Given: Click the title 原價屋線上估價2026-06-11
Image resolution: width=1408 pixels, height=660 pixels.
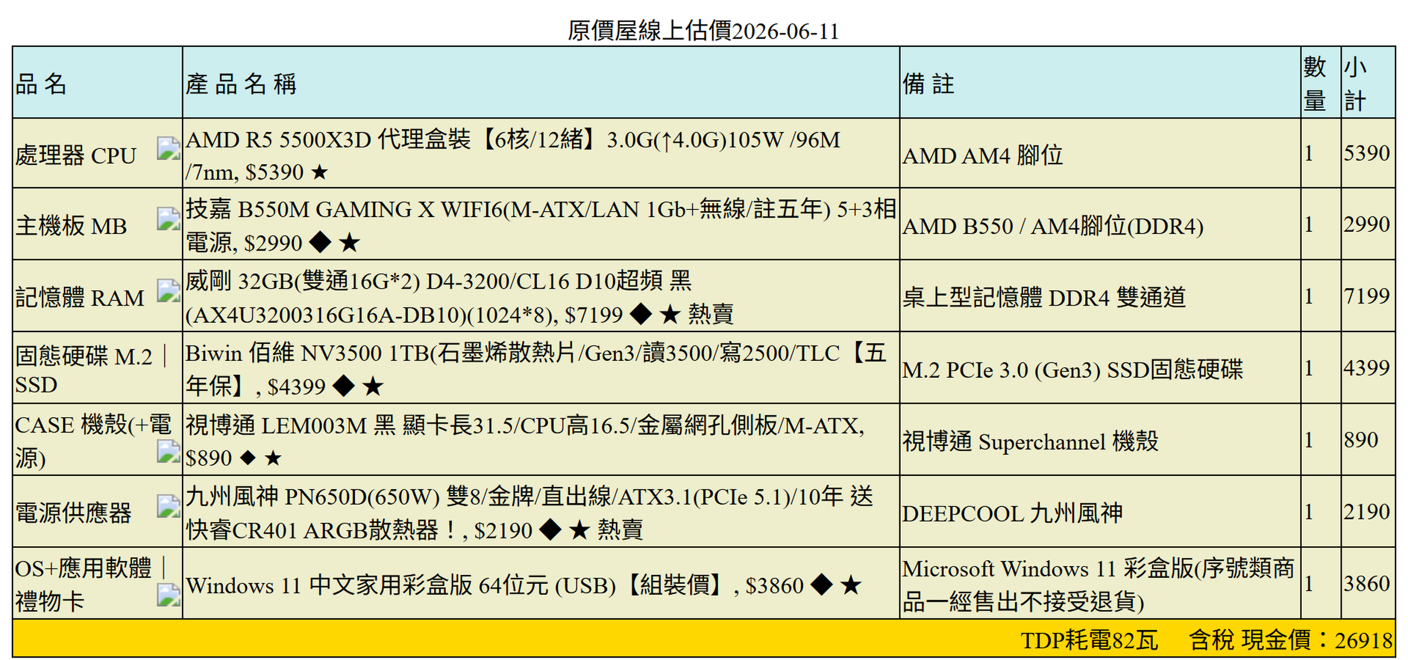Looking at the screenshot, I should pos(703,31).
